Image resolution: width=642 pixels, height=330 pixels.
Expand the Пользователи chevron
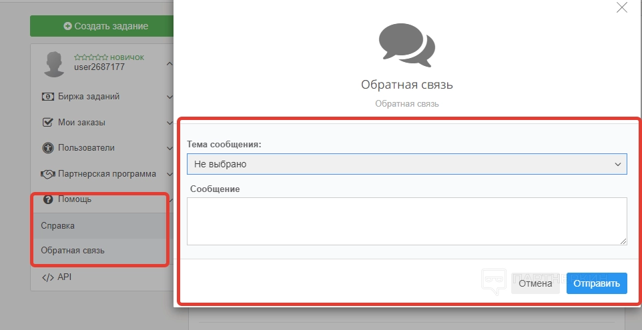pyautogui.click(x=170, y=148)
